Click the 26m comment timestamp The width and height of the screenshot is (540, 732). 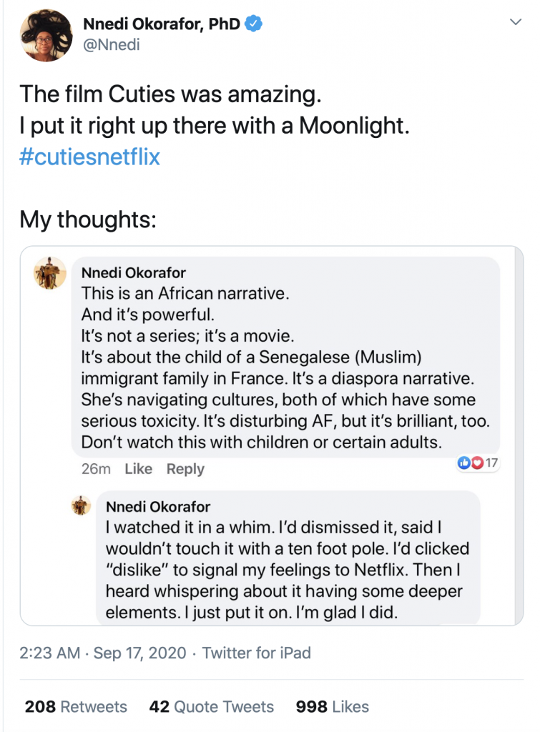(x=96, y=469)
